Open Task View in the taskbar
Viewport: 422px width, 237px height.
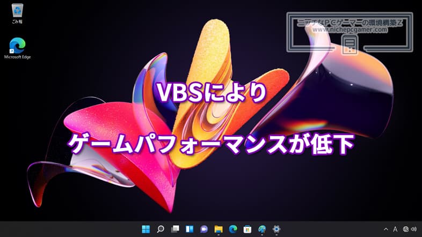[175, 229]
